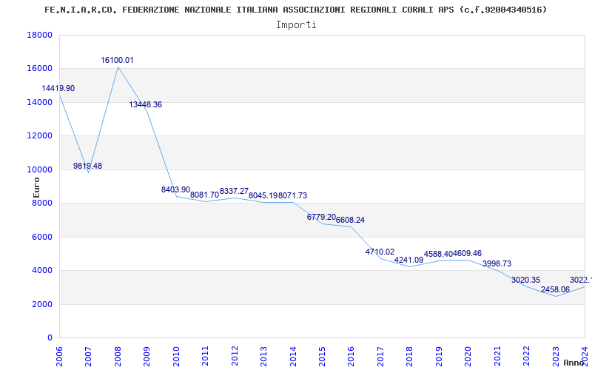Click x-axis year 2019
The height and width of the screenshot is (370, 592).
pos(439,357)
